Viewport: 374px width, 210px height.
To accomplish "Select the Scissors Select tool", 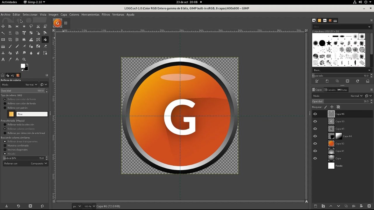I will (38, 26).
